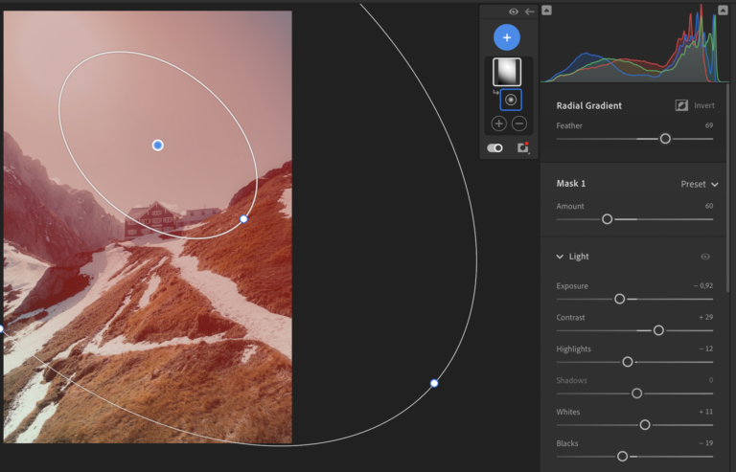Image resolution: width=736 pixels, height=472 pixels.
Task: Subtract from mask with minus icon
Action: 519,124
